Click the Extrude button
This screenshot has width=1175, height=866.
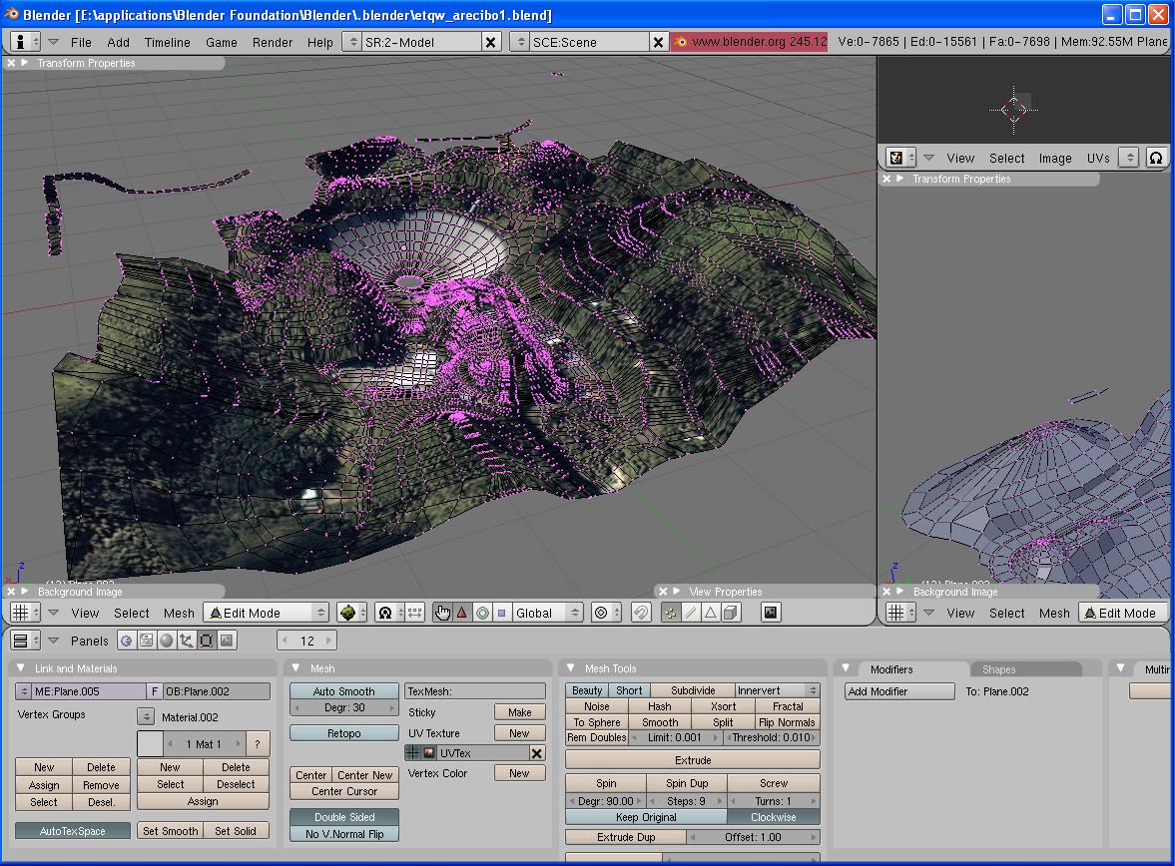point(693,760)
